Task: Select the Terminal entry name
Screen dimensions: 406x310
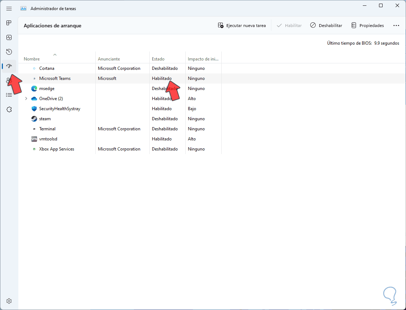Action: pyautogui.click(x=48, y=129)
